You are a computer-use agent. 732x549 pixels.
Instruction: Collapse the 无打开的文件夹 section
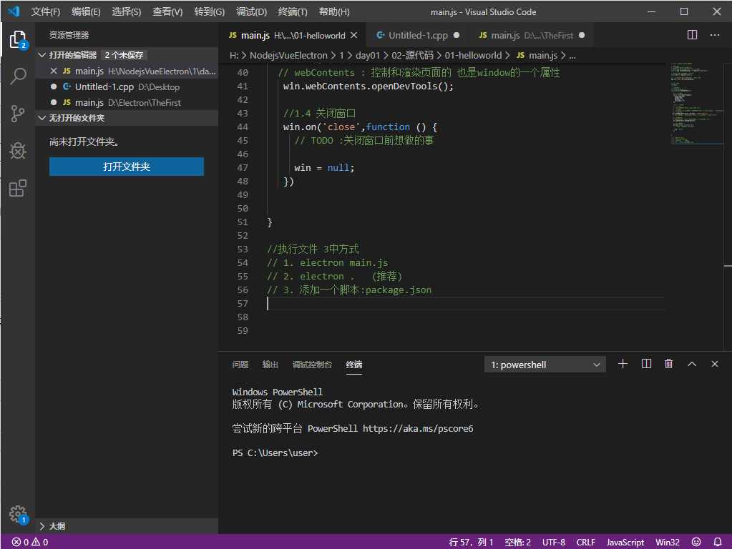click(x=42, y=118)
